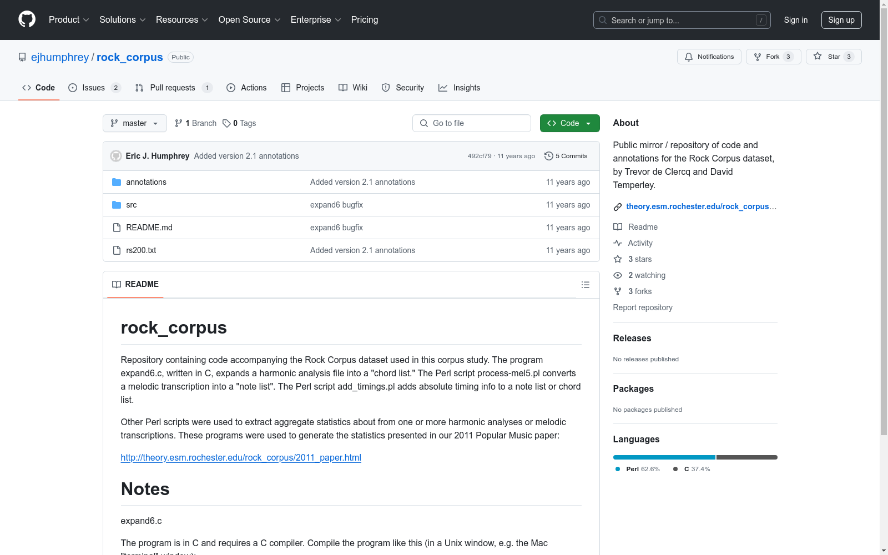Open the Pull requests tab
The height and width of the screenshot is (555, 888).
(174, 88)
